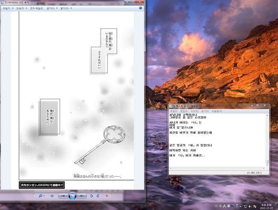Click the Notepad vertical scrollbar up arrow

coord(267,115)
